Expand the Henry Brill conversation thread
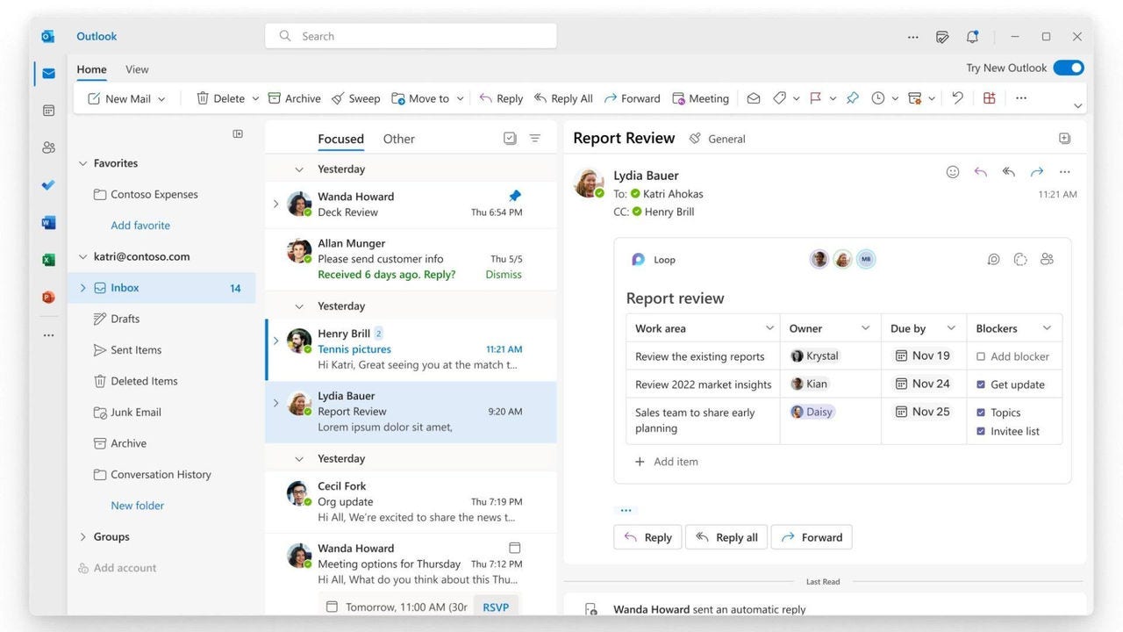This screenshot has height=632, width=1123. (275, 341)
